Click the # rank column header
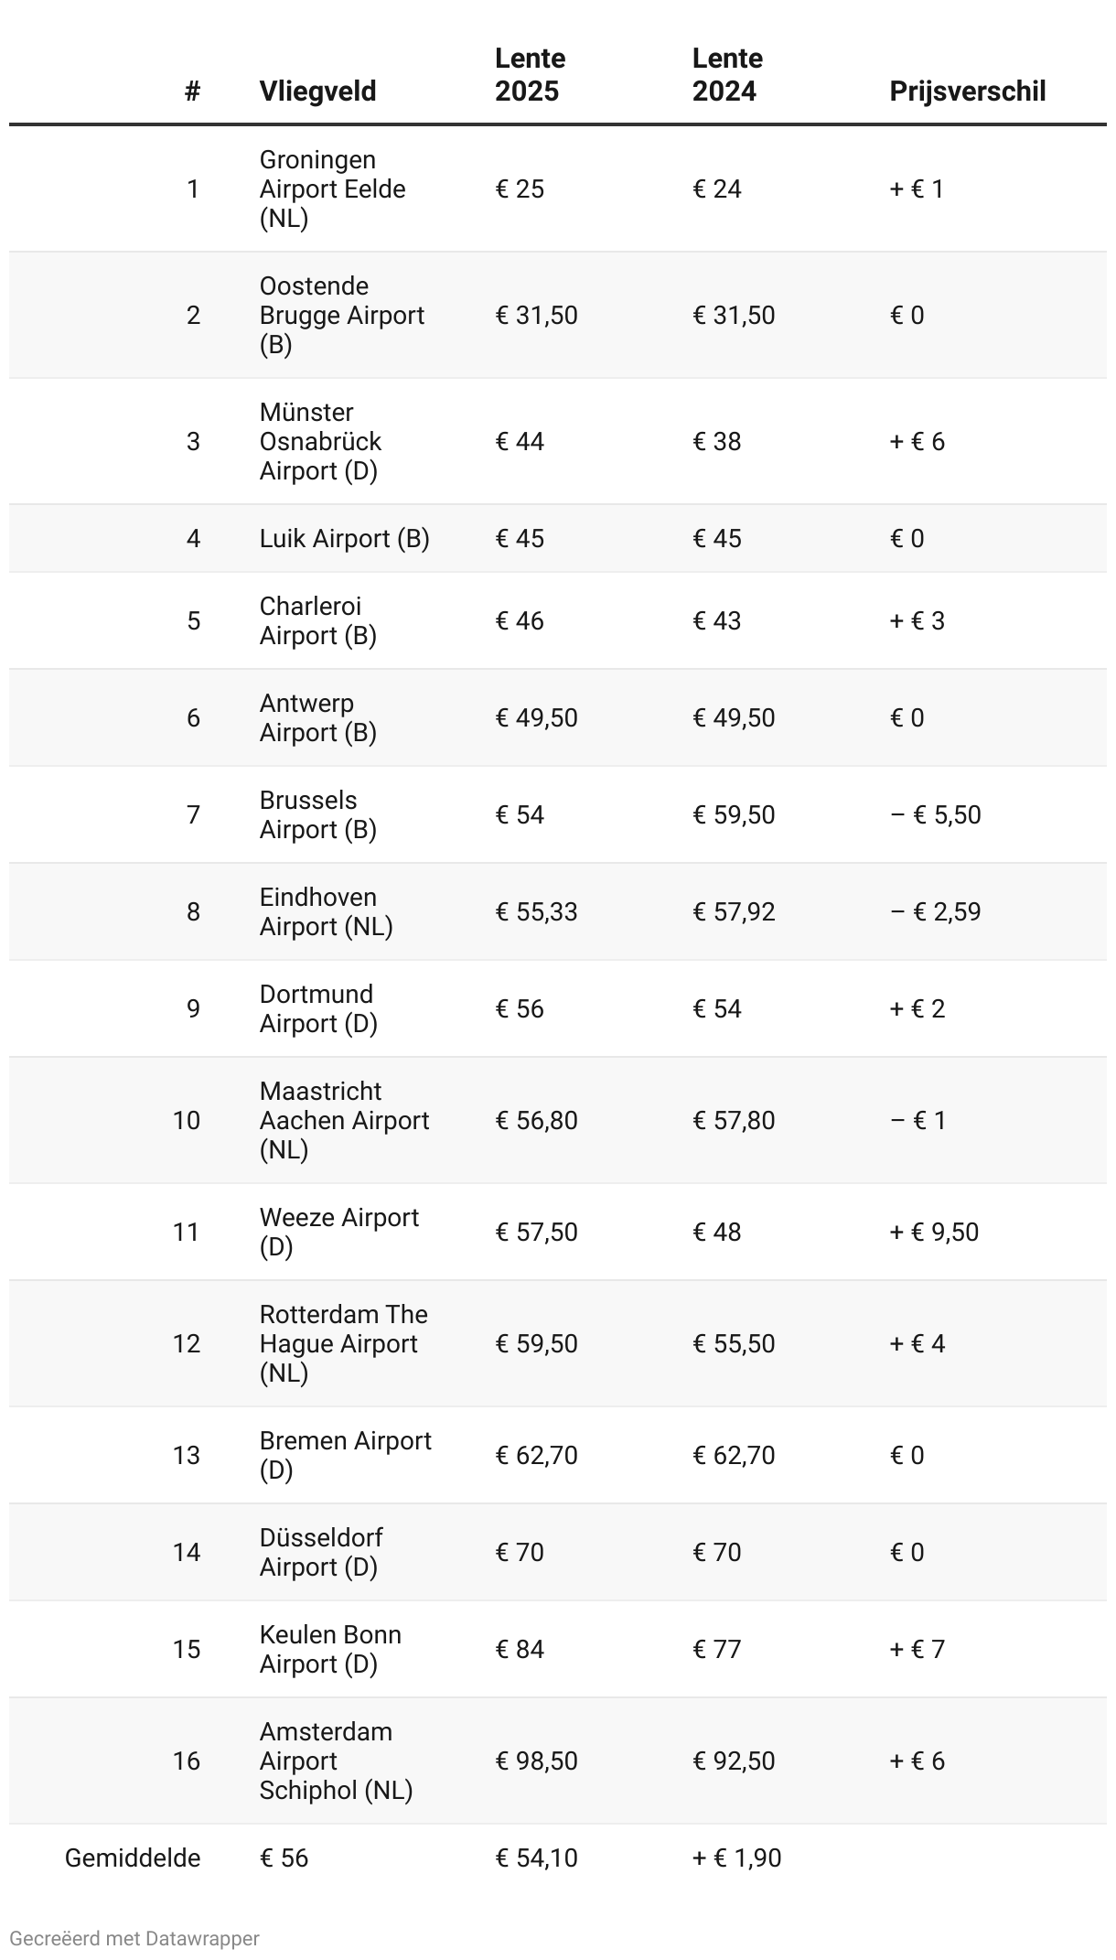The image size is (1116, 1960). pyautogui.click(x=192, y=92)
